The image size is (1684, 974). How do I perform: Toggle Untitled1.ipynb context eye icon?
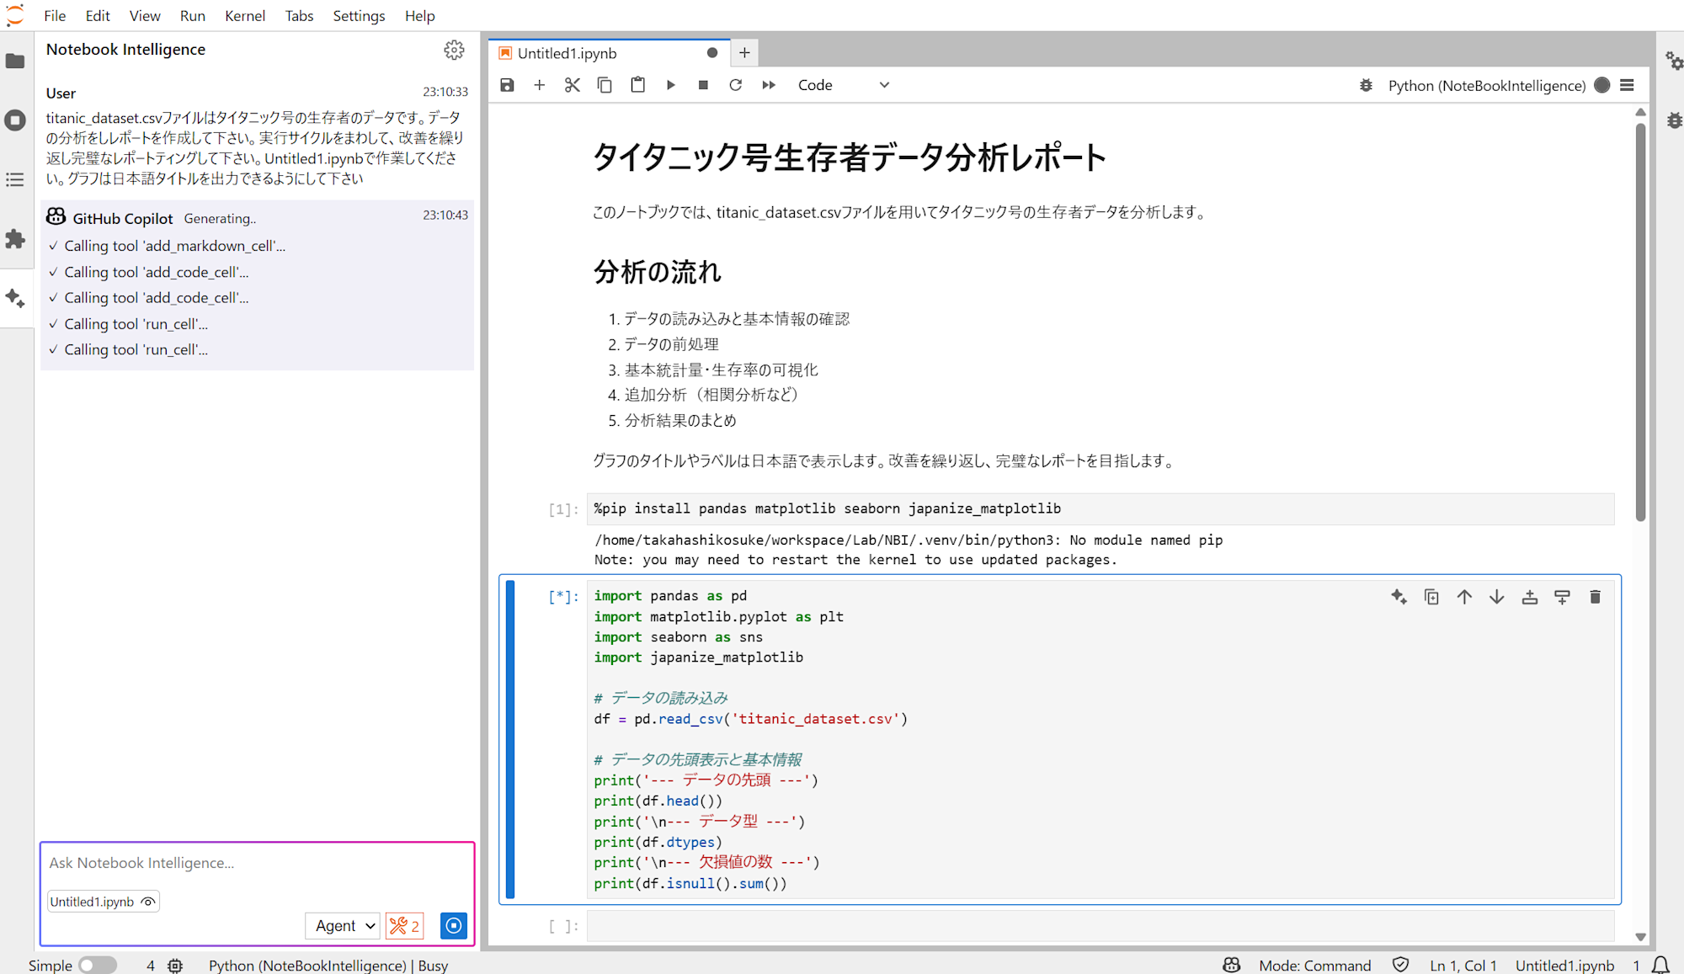(148, 902)
